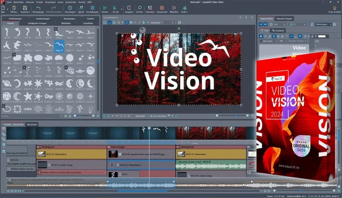Collapse the Wolke object group
342x198 pixels.
pyautogui.click(x=14, y=54)
